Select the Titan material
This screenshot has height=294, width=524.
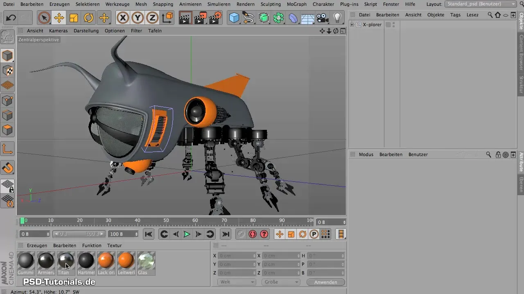pos(66,263)
